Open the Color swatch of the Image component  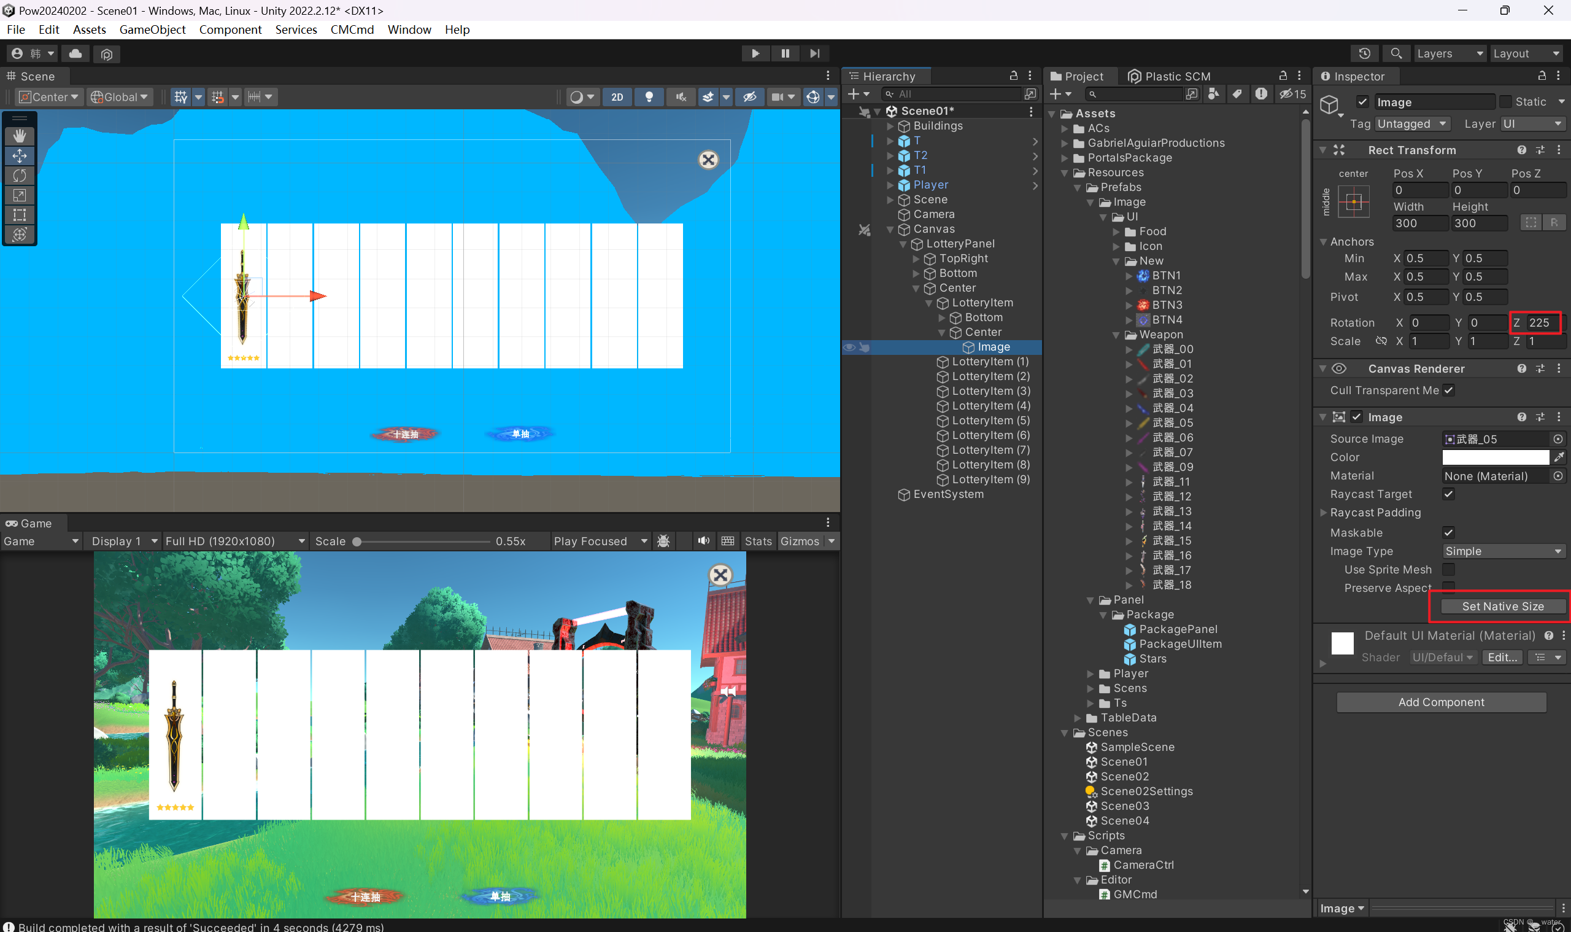(x=1496, y=457)
